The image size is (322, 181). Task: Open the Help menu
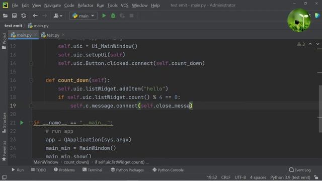click(155, 6)
